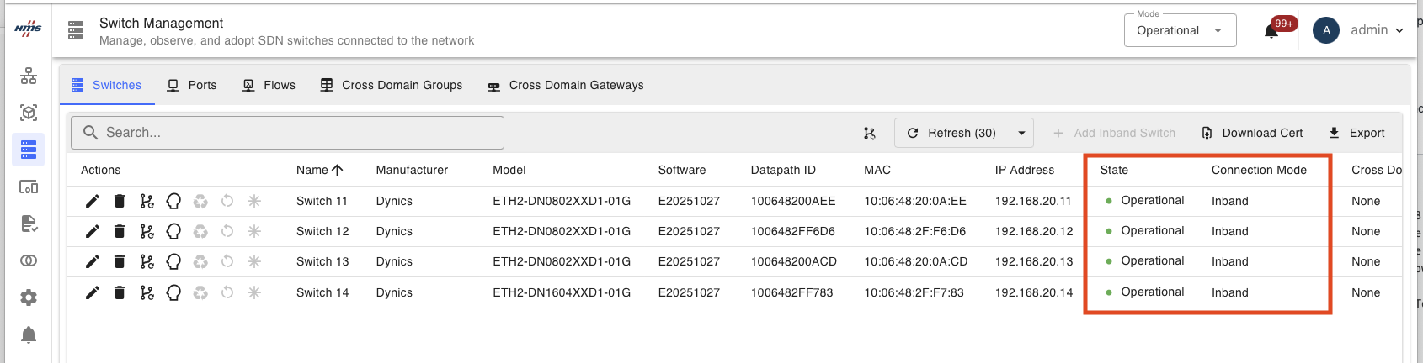Switch to the Ports tab
The image size is (1423, 363).
click(x=192, y=85)
